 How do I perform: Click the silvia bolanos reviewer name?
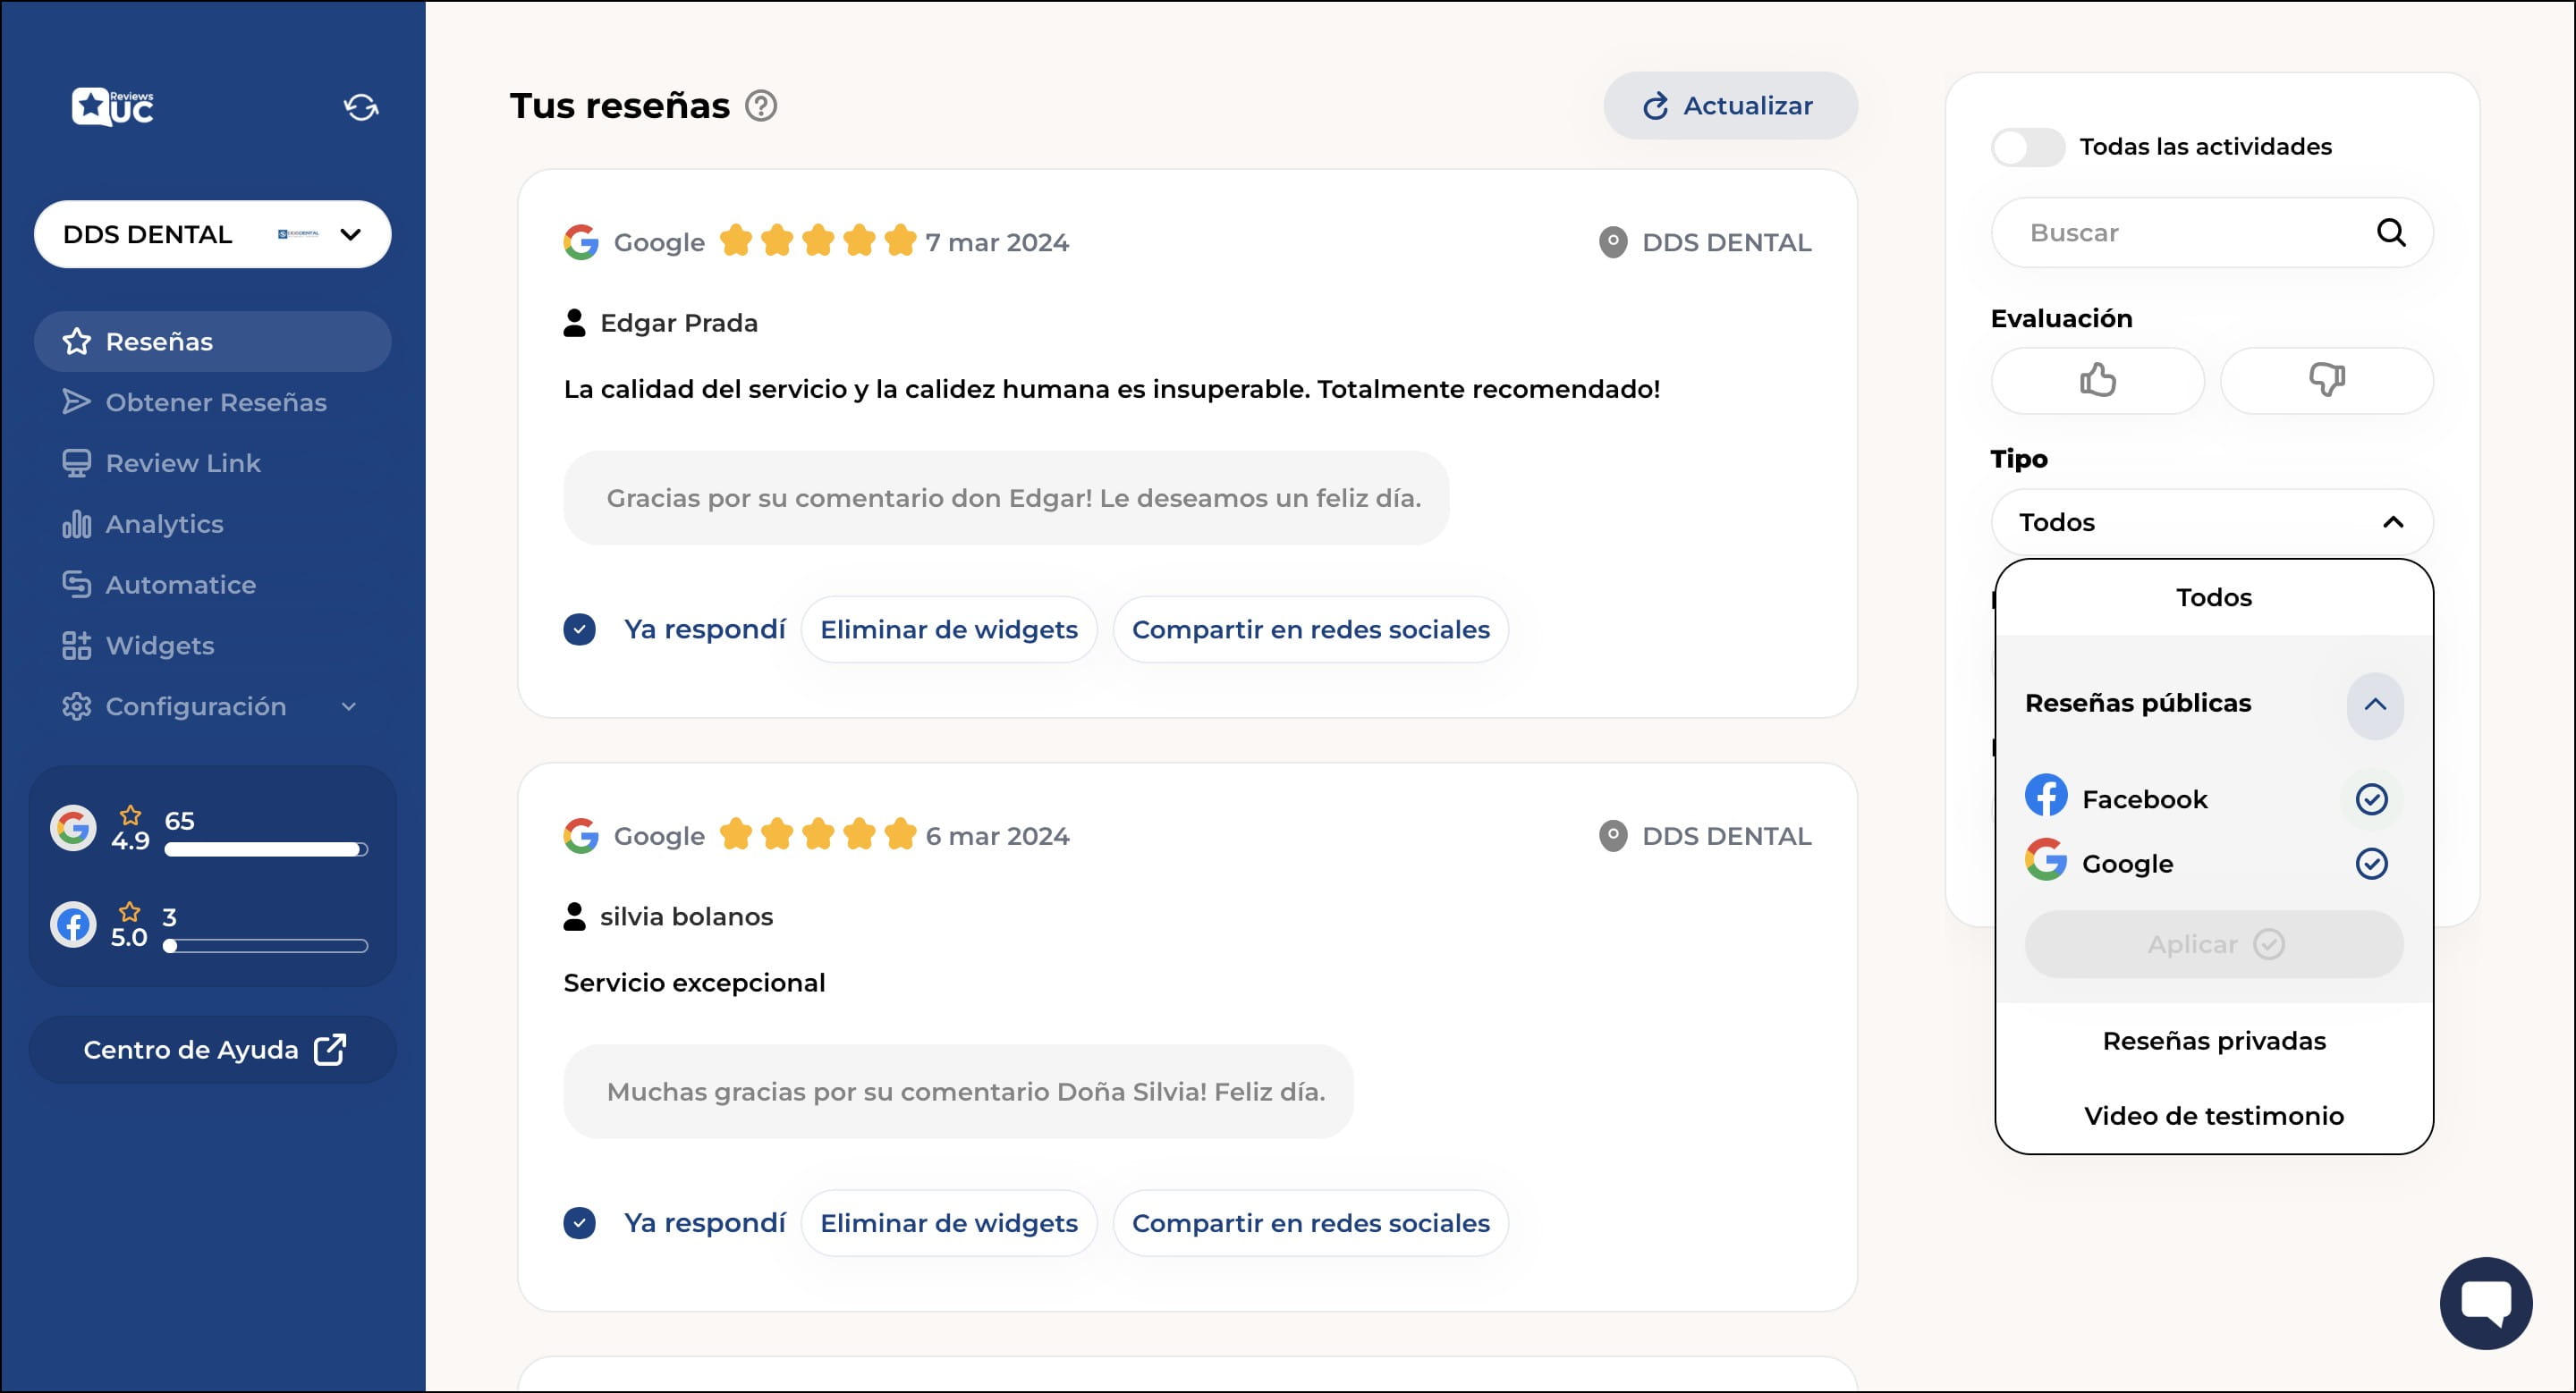[686, 916]
